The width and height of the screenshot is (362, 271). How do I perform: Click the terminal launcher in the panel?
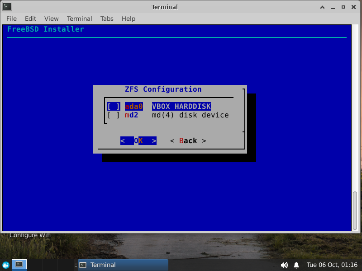click(19, 265)
